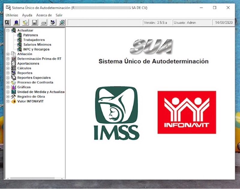This screenshot has height=189, width=240.
Task: Select the Patrones tree item
Action: pos(31,35)
